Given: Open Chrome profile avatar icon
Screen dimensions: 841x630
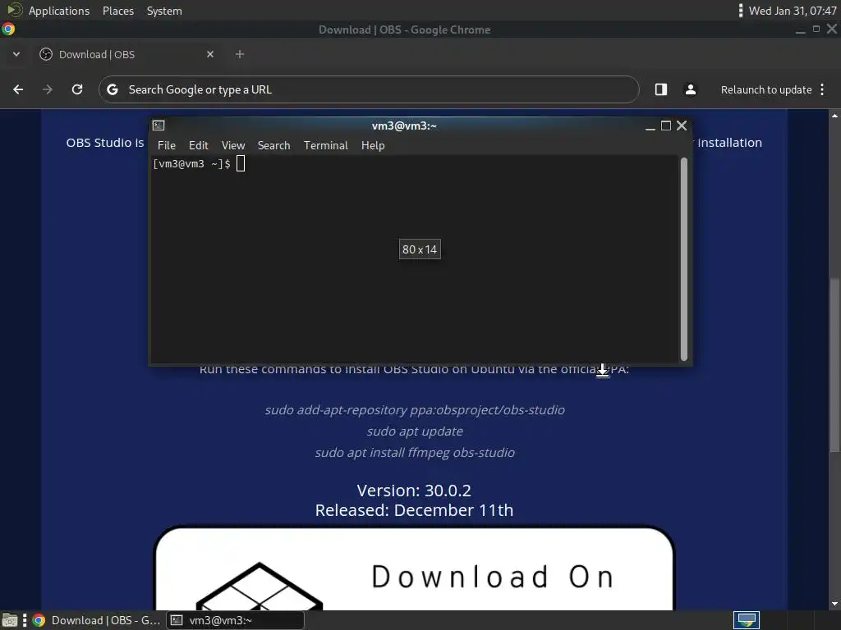Looking at the screenshot, I should pyautogui.click(x=691, y=89).
